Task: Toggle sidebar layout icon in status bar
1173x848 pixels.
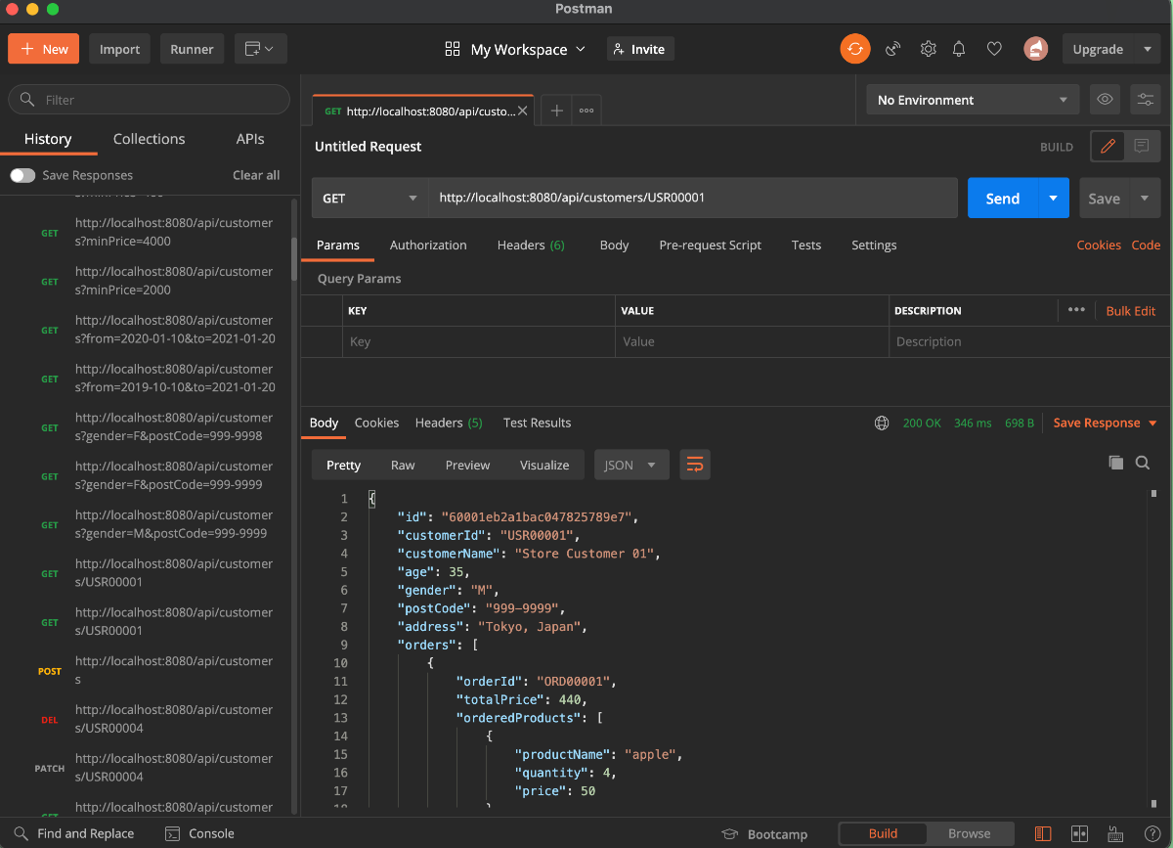Action: [1043, 834]
